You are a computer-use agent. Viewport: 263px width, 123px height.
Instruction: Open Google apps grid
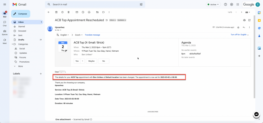238,5
